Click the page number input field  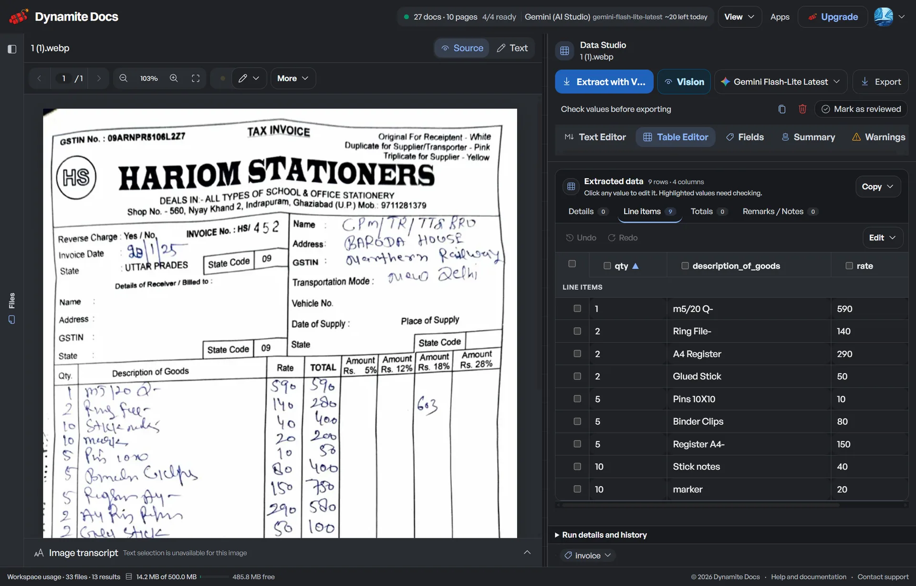[x=63, y=78]
